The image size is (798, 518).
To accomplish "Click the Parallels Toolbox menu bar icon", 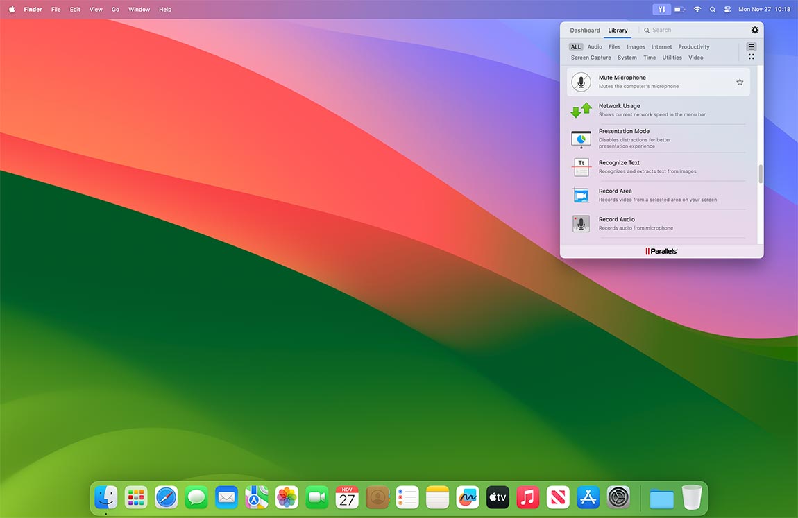I will [x=661, y=10].
